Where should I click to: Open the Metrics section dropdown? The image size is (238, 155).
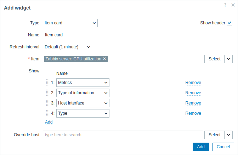tap(83, 83)
